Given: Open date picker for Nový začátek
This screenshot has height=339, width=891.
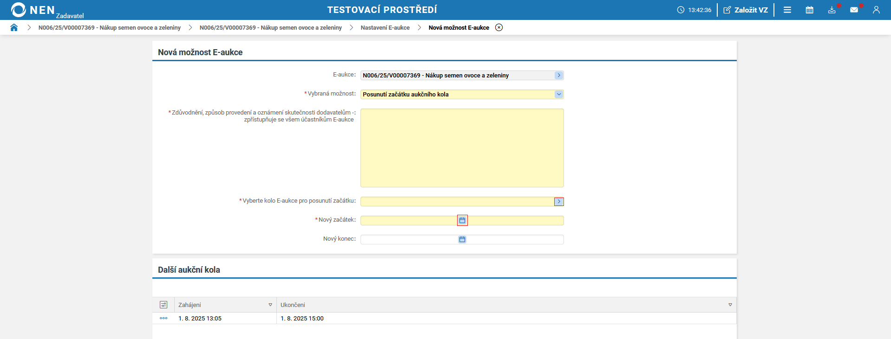Looking at the screenshot, I should (462, 220).
